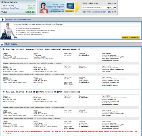The width and height of the screenshot is (142, 136).
Task: Click Total After Statement Credit text
Action: [x=94, y=12]
